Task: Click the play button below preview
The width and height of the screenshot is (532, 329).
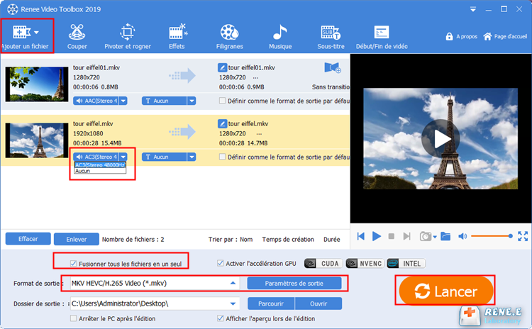Action: point(376,236)
